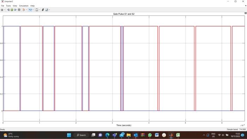The width and height of the screenshot is (247, 139).
Task: Open the View menu
Action: 15,6
